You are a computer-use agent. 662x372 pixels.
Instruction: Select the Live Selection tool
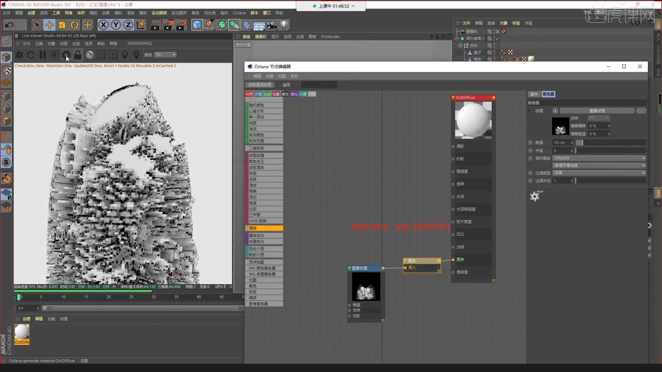[x=37, y=25]
